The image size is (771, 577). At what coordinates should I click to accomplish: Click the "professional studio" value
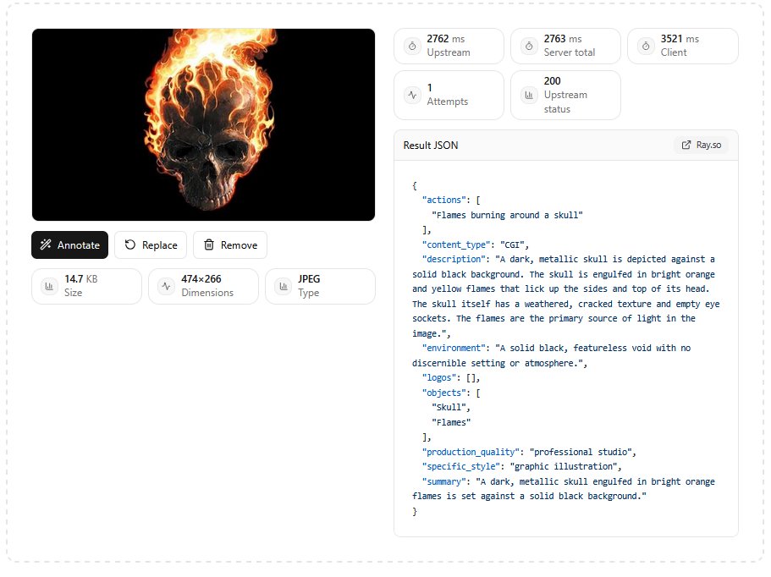581,452
